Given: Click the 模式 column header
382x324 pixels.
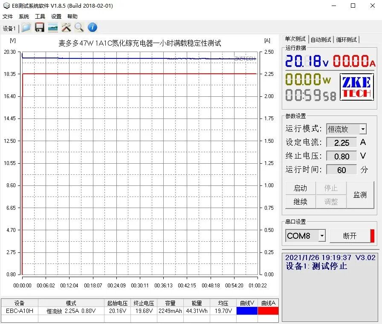Looking at the screenshot, I should (71, 303).
